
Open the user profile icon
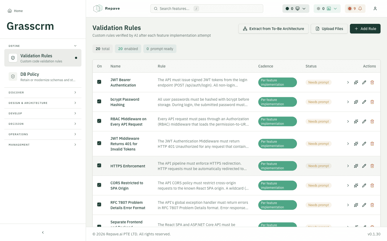[x=375, y=9]
